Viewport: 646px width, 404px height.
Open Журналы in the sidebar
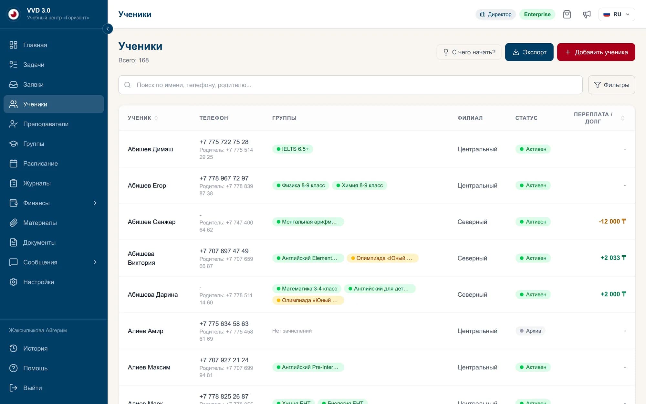click(54, 183)
